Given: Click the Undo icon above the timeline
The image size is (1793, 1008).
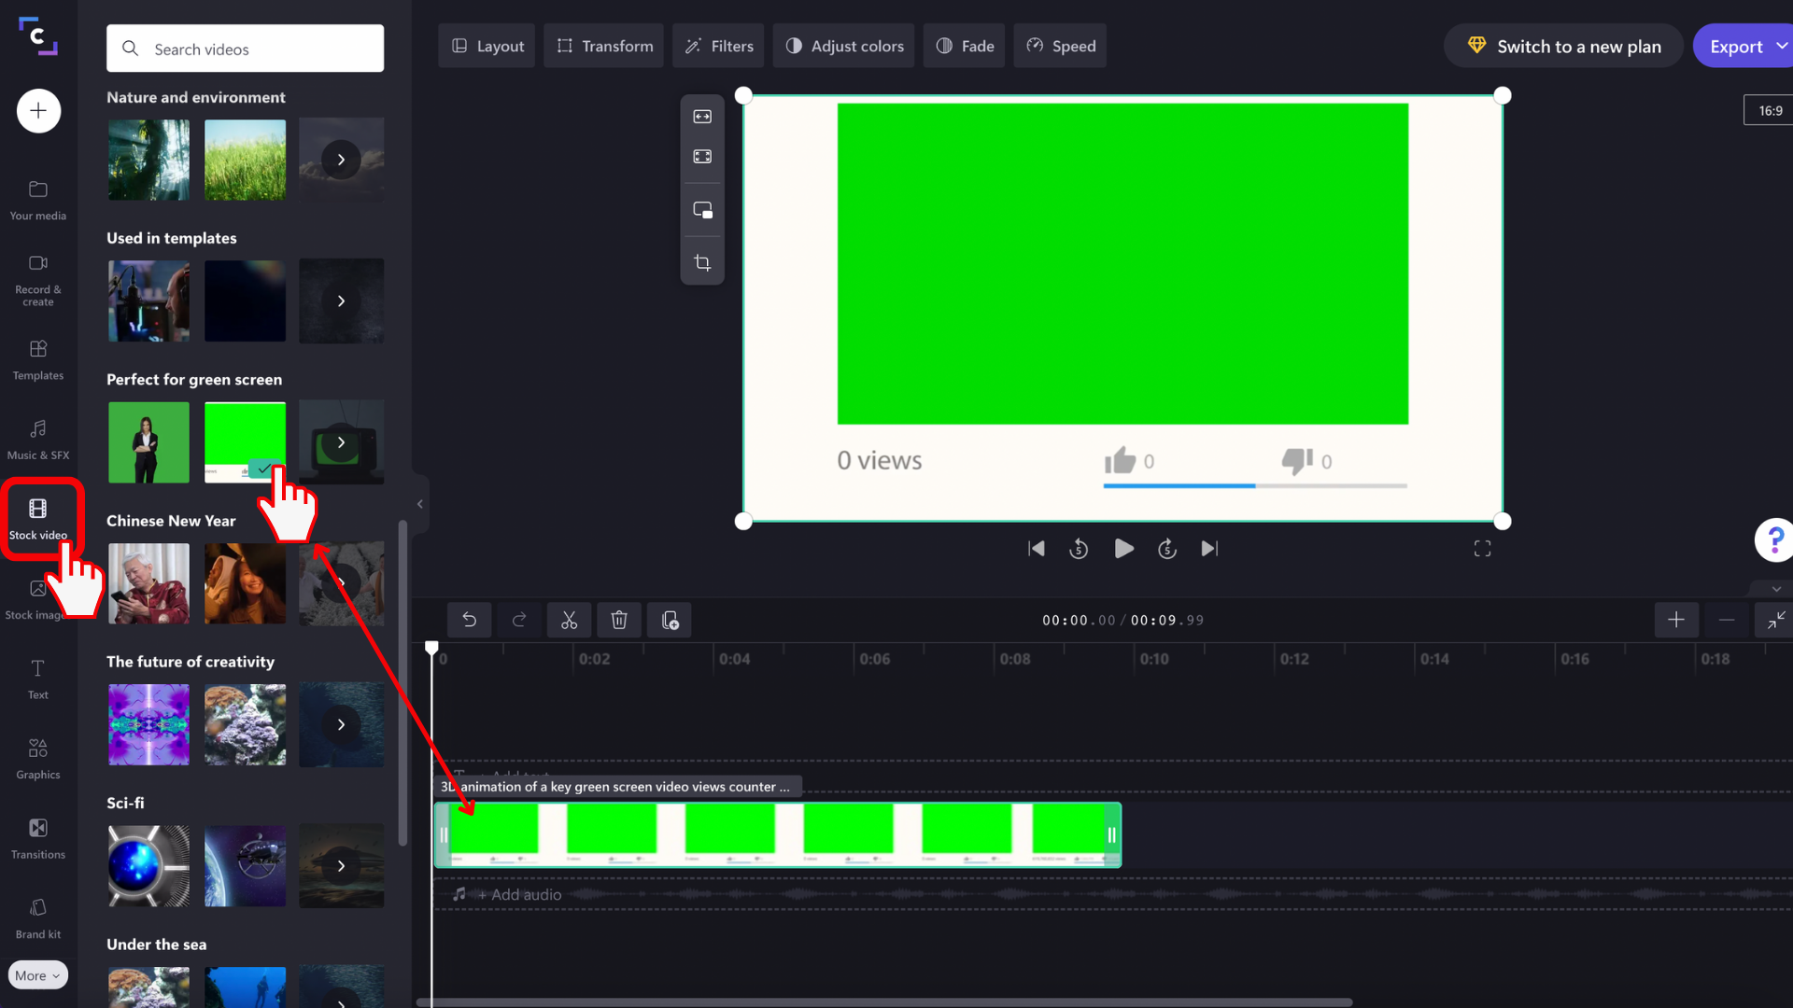Looking at the screenshot, I should (x=469, y=620).
